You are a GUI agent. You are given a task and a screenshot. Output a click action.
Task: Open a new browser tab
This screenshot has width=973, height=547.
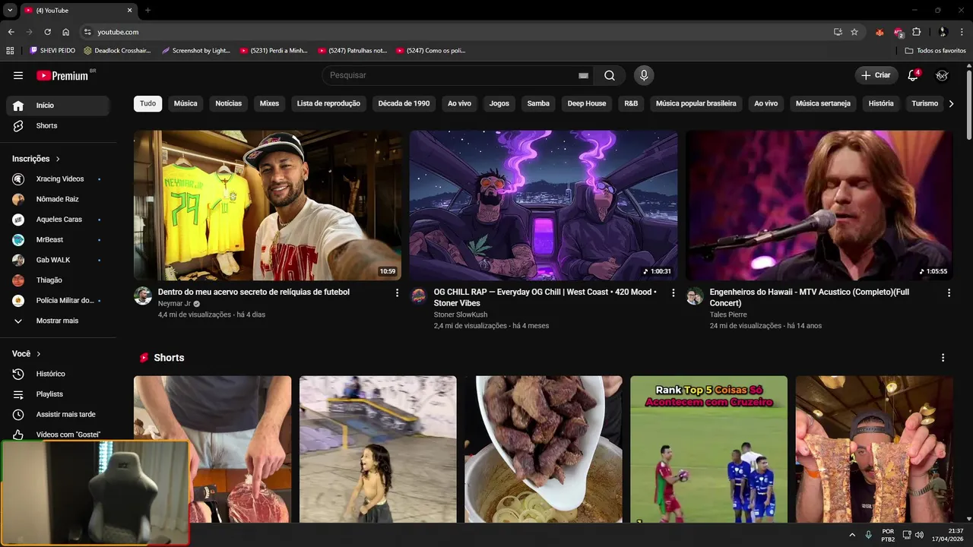pos(147,10)
